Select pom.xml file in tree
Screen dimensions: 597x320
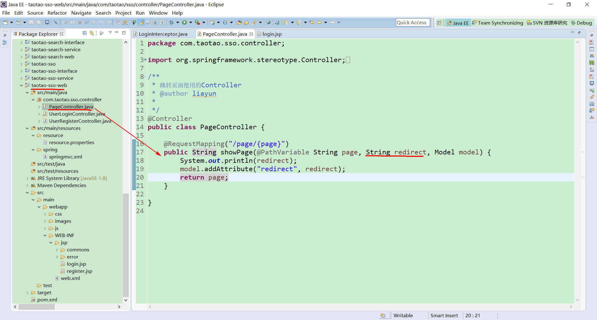coord(47,300)
